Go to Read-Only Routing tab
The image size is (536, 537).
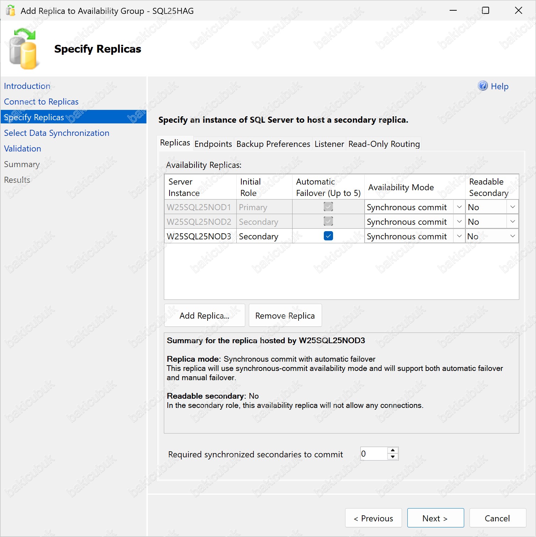pos(384,144)
